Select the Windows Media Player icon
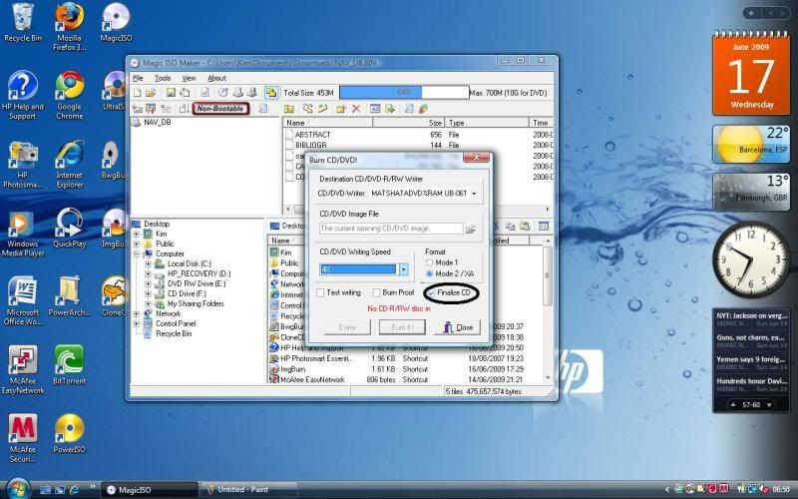This screenshot has width=798, height=499. tap(22, 233)
